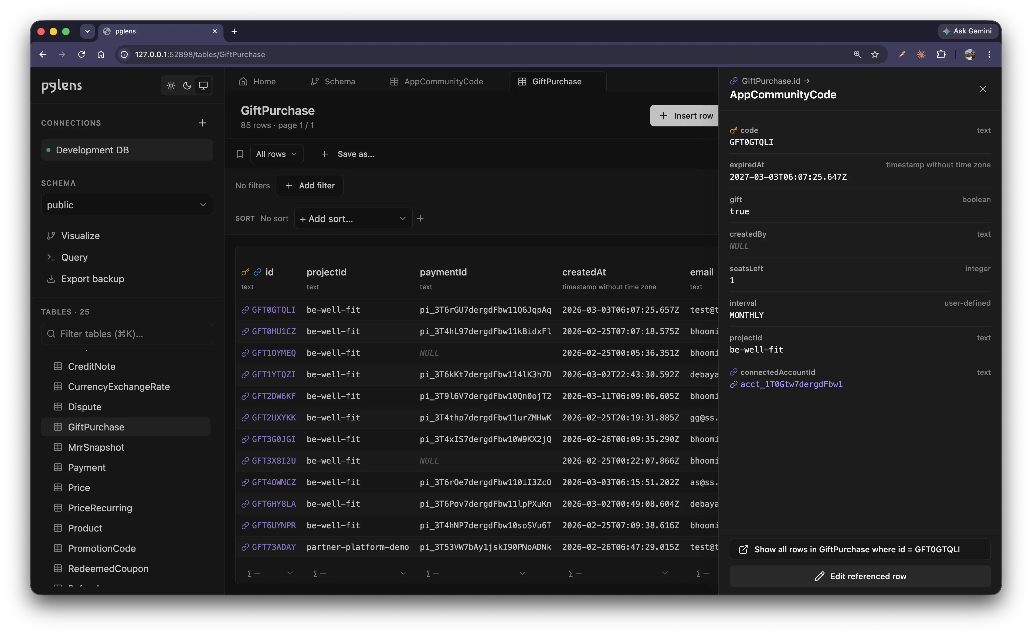Click paymentId column header

443,272
